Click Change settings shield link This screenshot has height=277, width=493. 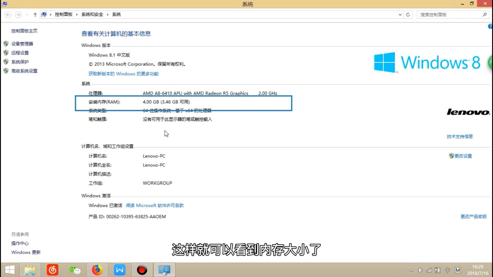tap(463, 156)
